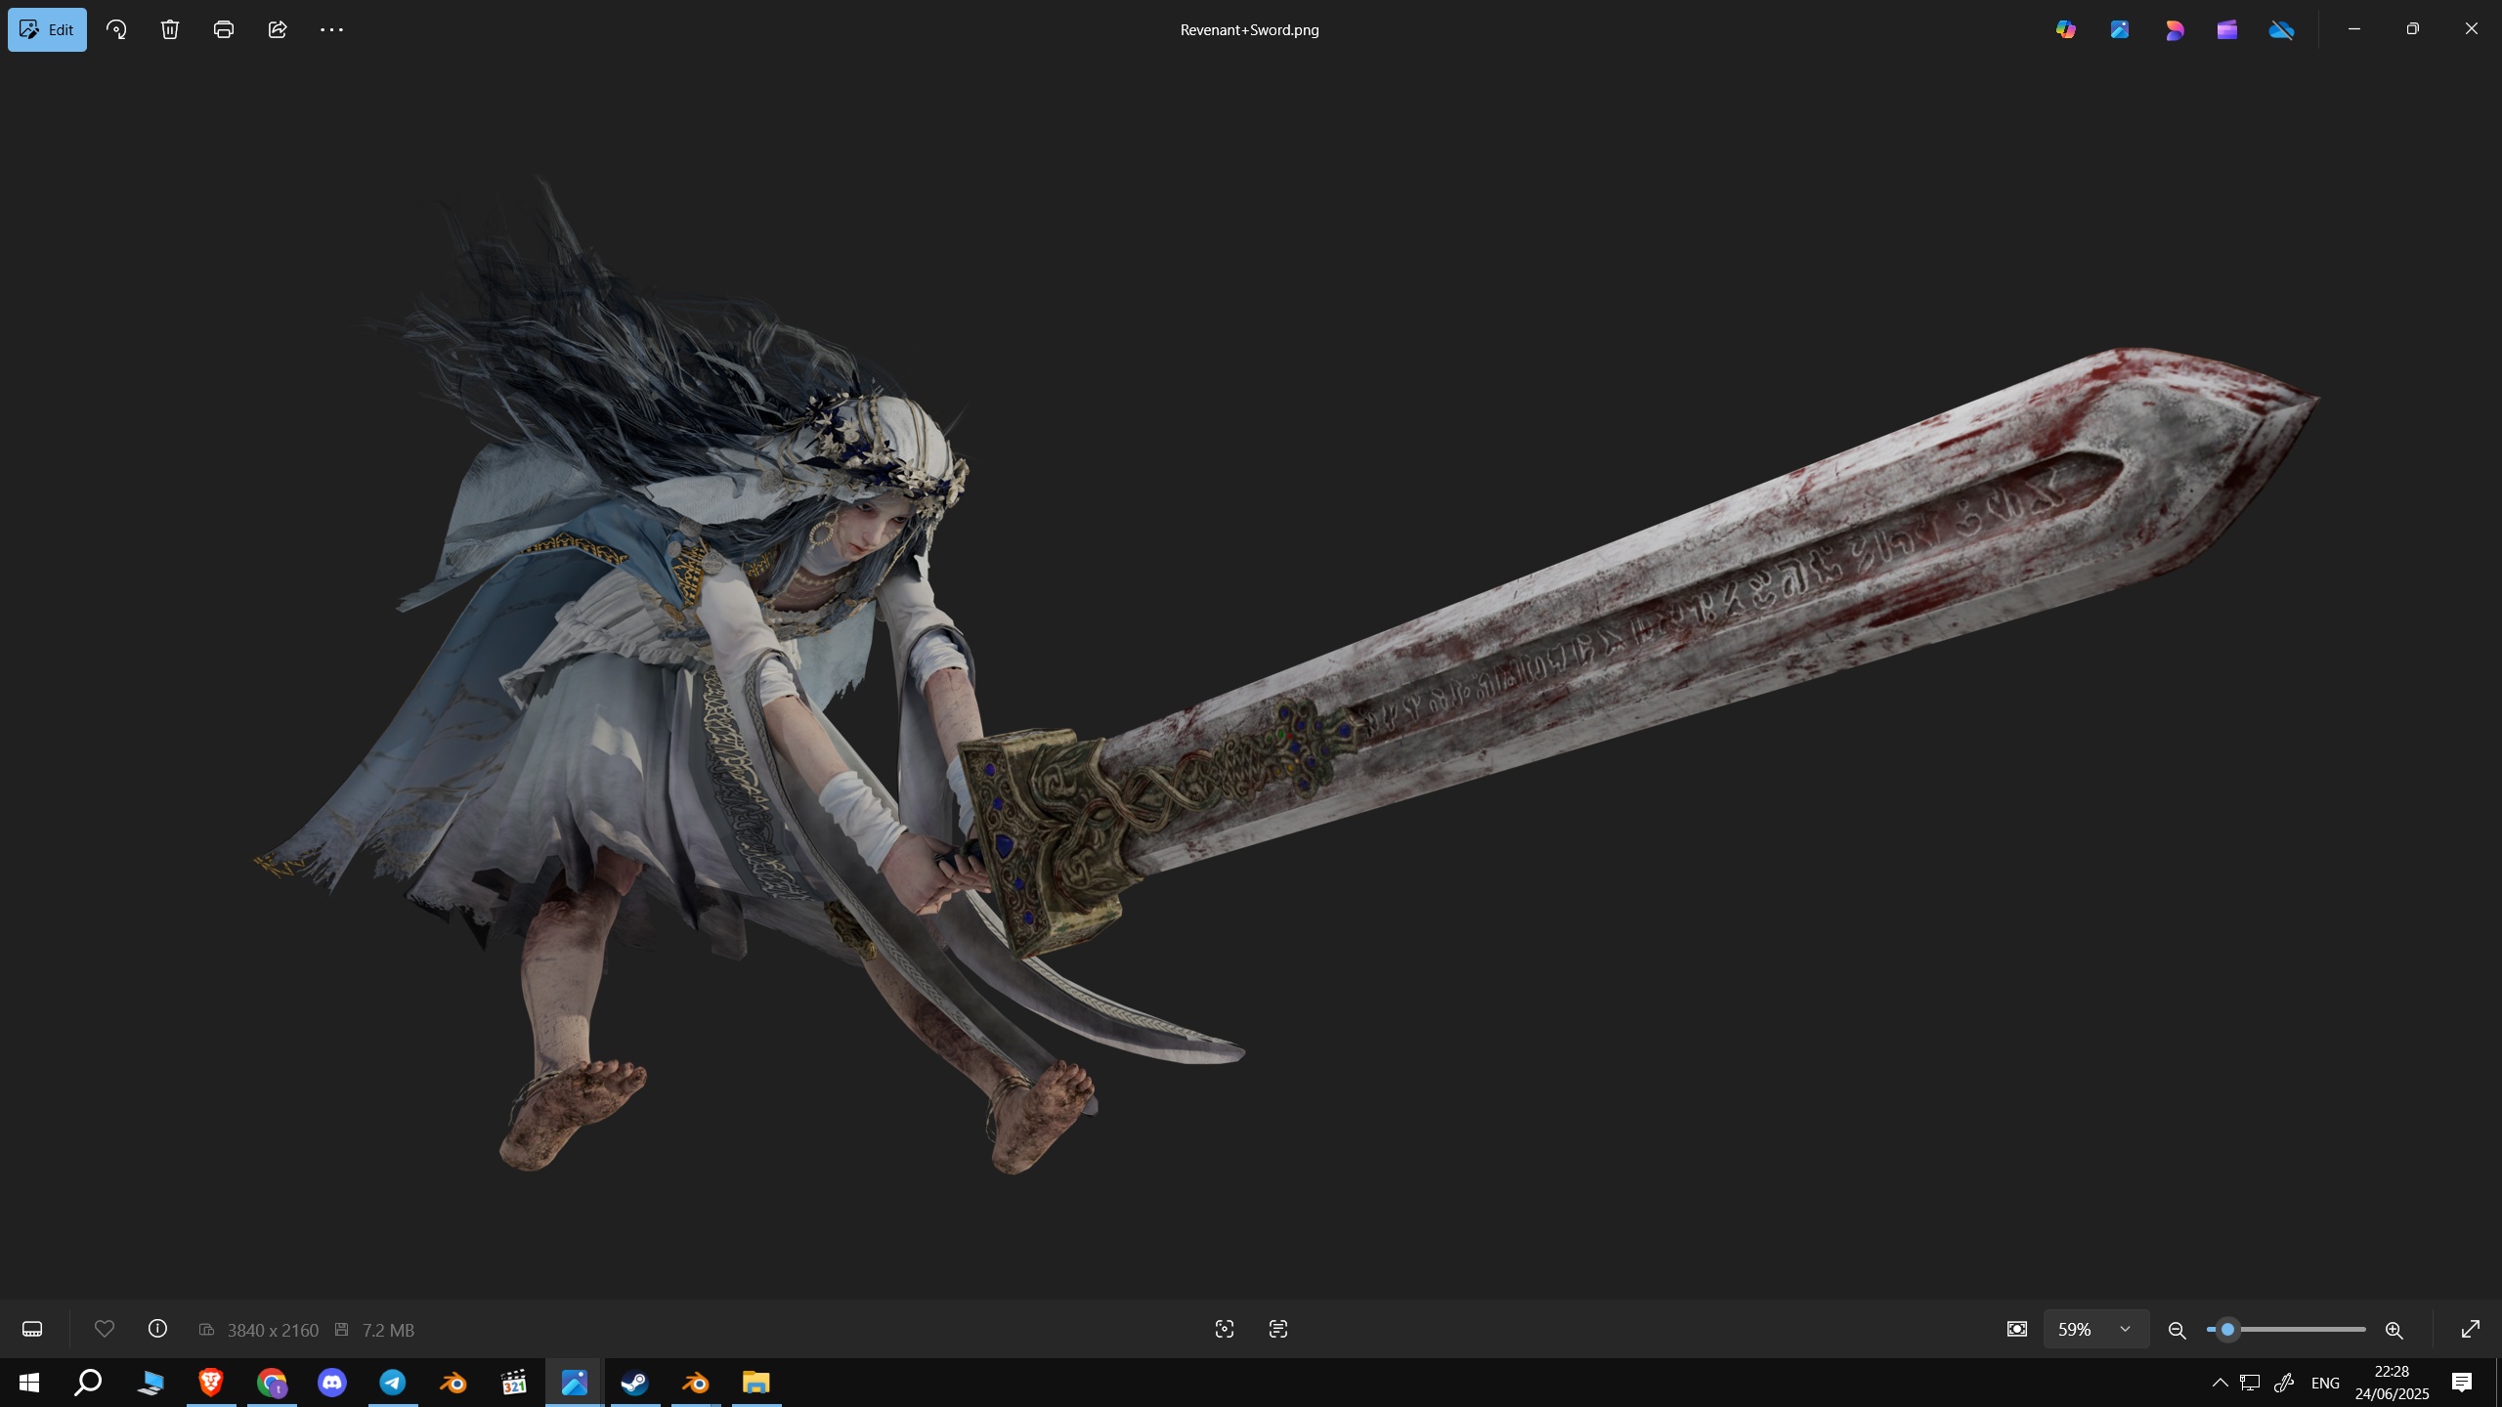Mark the photo as favorite with heart

[105, 1329]
